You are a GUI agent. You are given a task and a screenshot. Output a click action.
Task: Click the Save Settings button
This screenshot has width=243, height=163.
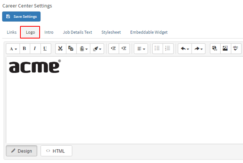pos(21,16)
